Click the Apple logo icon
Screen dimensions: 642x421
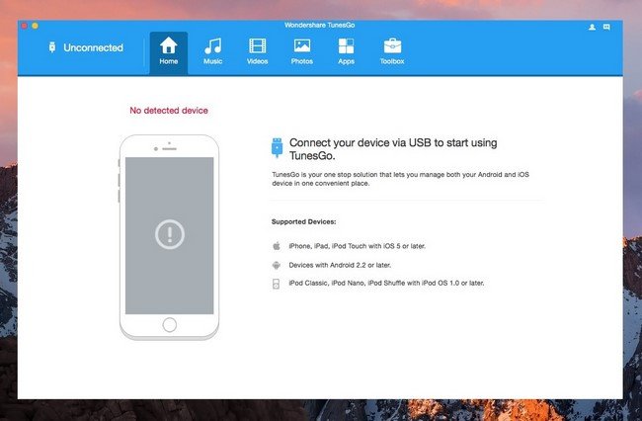[x=277, y=246]
